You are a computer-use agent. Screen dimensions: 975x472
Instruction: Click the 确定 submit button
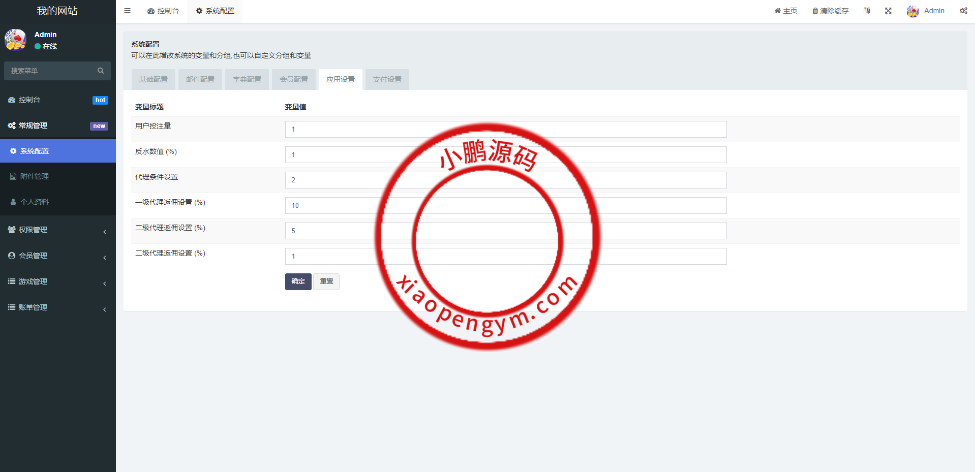(x=298, y=281)
